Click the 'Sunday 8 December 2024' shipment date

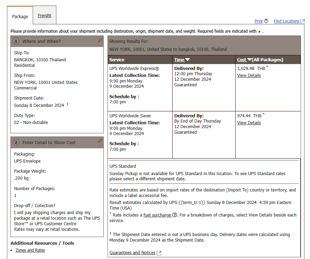pyautogui.click(x=39, y=105)
